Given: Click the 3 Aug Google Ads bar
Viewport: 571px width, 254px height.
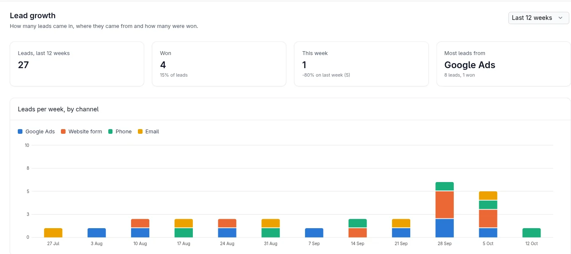Looking at the screenshot, I should pos(97,233).
